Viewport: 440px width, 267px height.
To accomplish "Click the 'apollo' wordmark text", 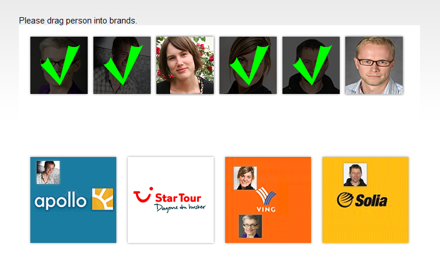I will pyautogui.click(x=60, y=202).
